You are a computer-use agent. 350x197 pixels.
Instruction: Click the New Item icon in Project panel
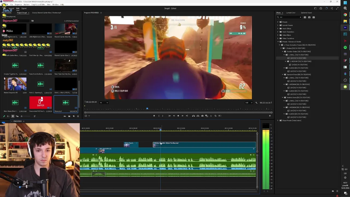[74, 116]
